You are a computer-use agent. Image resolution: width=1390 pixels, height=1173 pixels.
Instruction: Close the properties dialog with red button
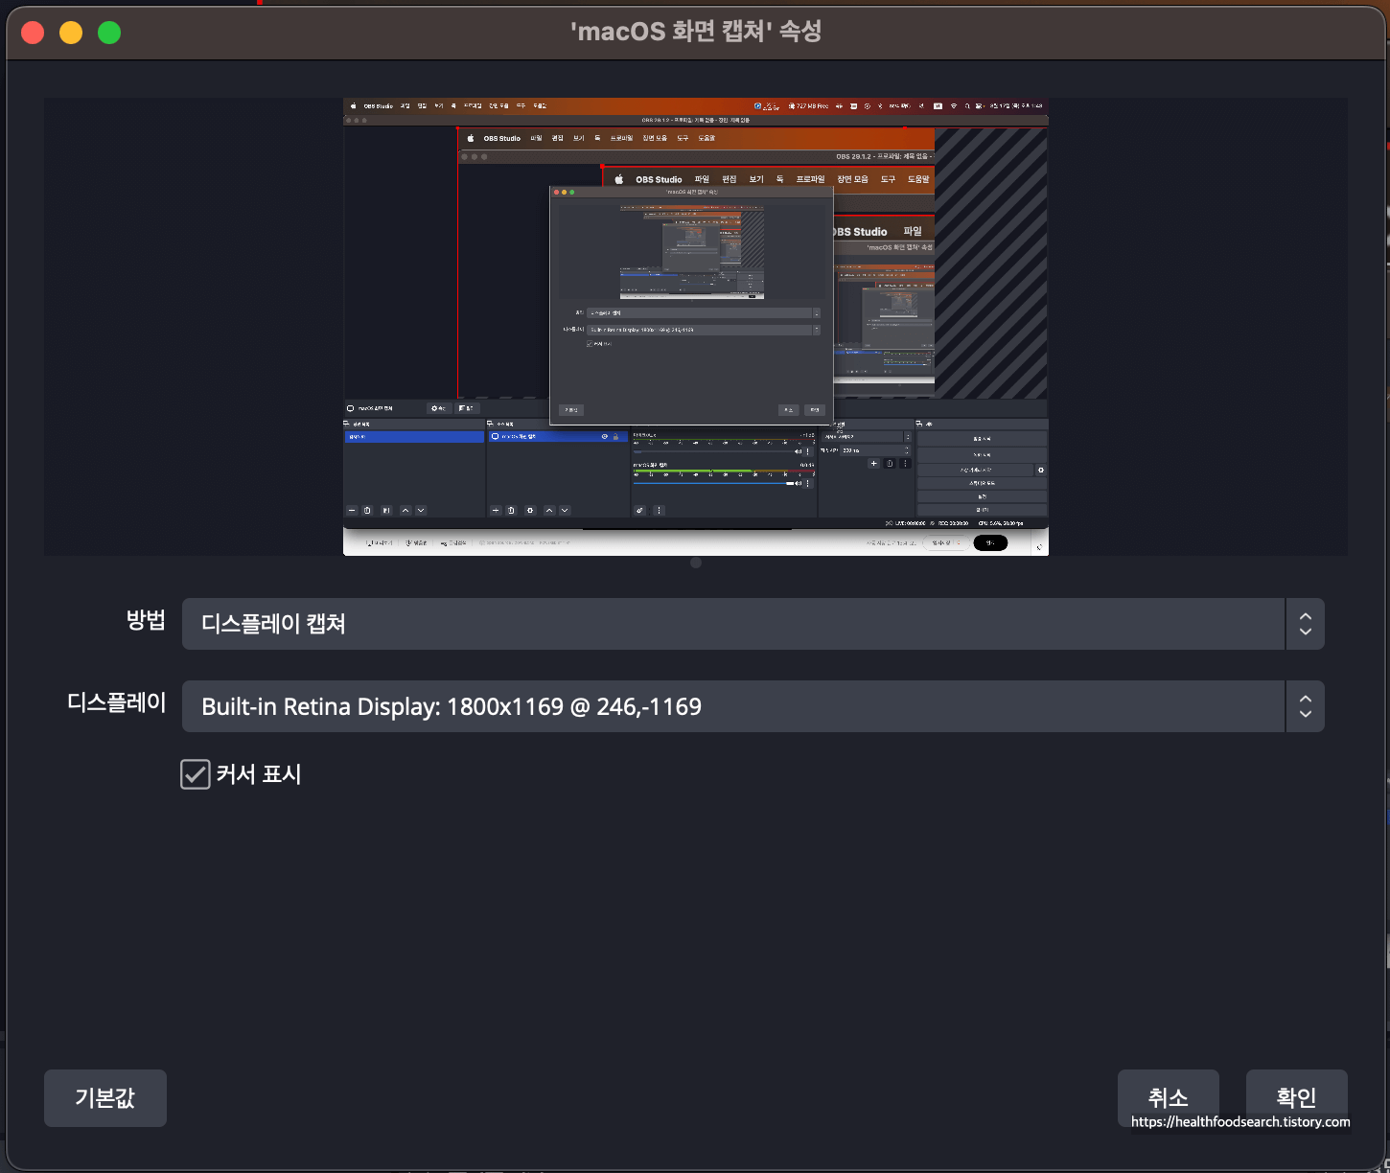[33, 33]
